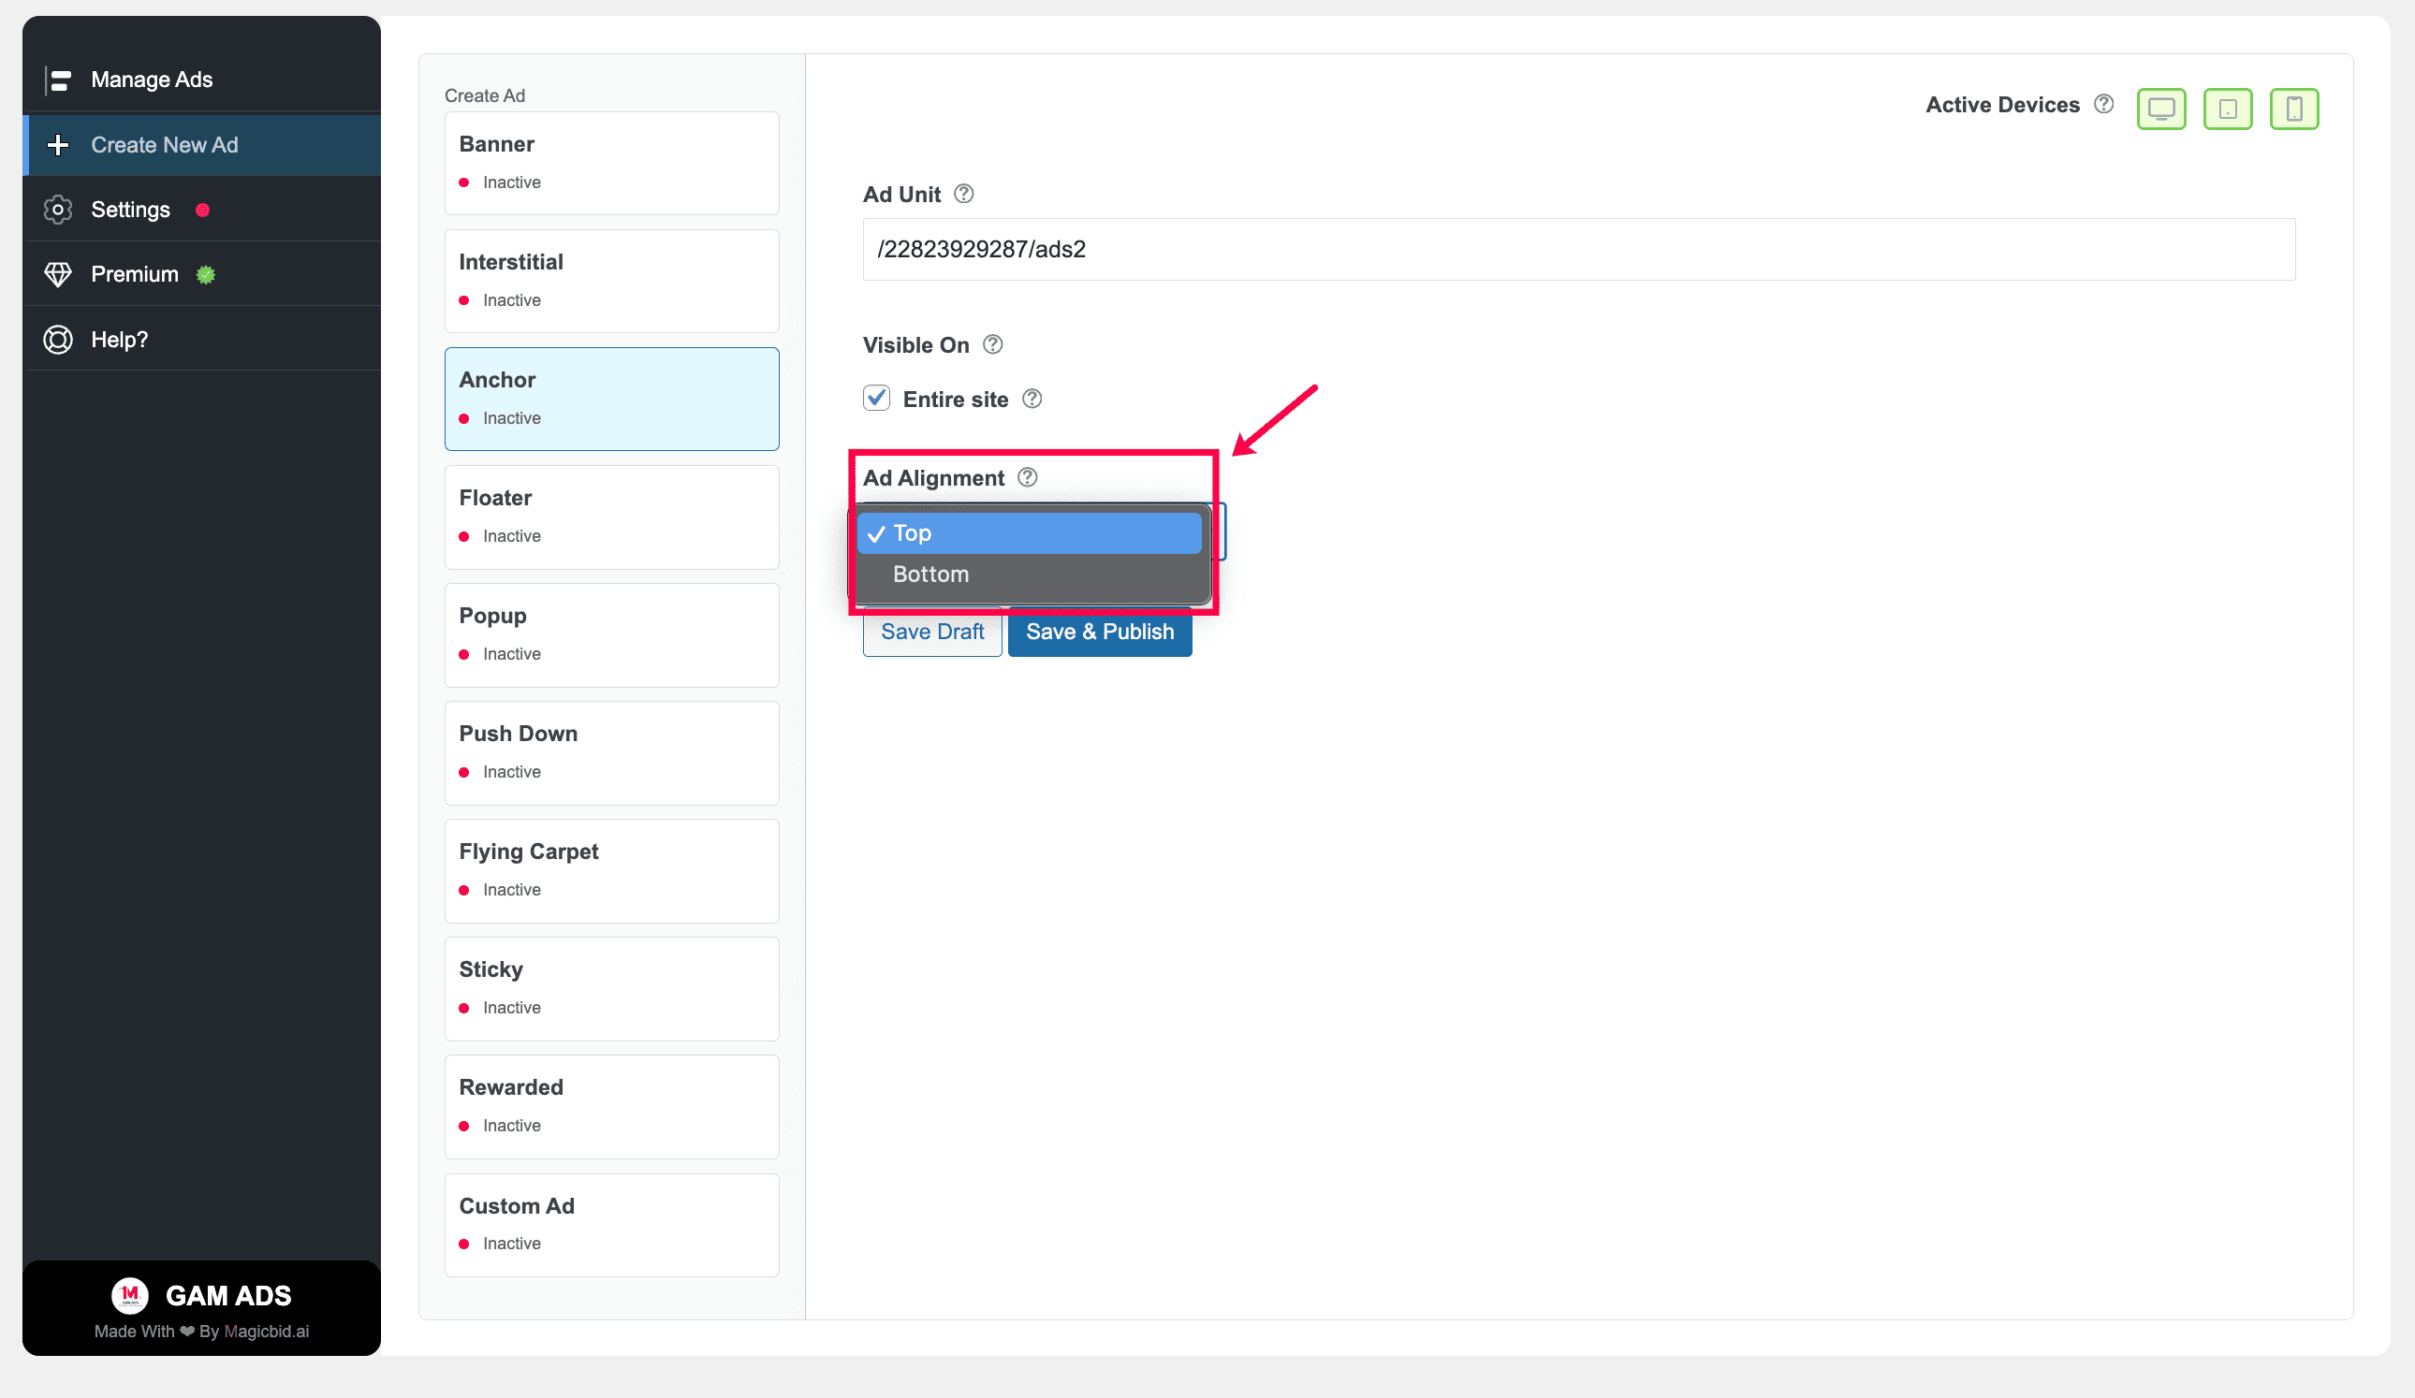The width and height of the screenshot is (2415, 1398).
Task: Select the Floater ad type card
Action: [611, 517]
